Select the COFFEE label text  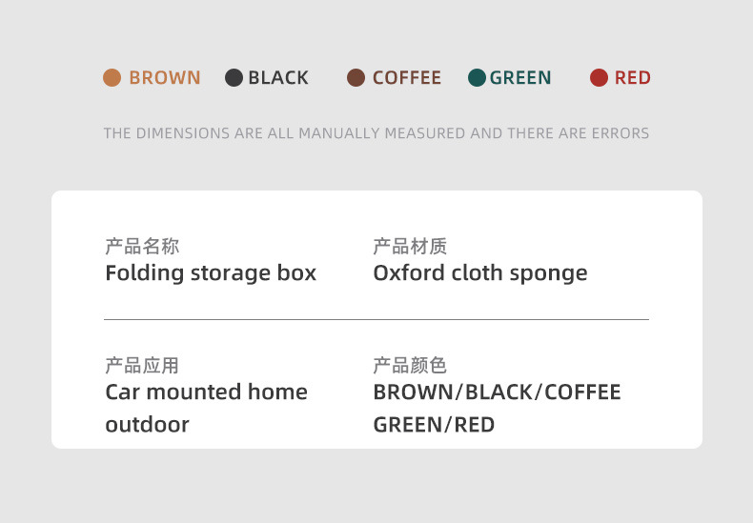[406, 78]
